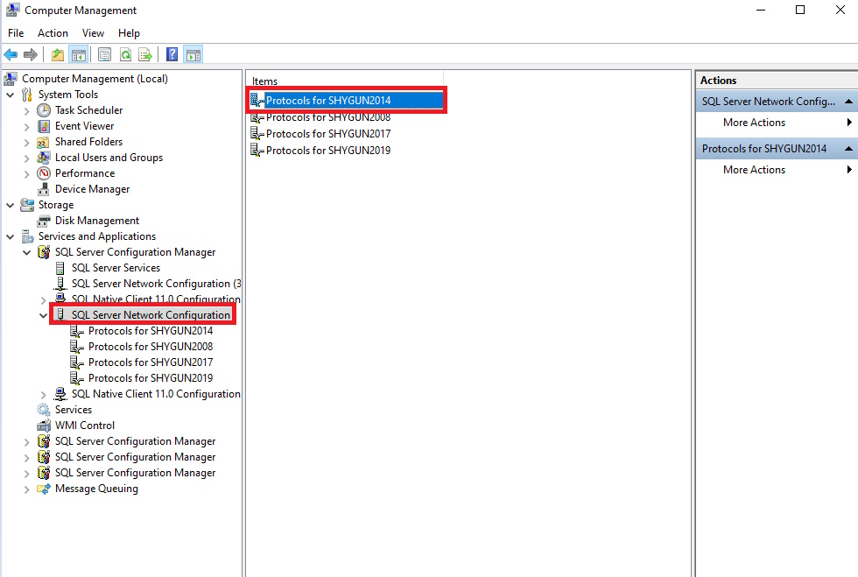The image size is (858, 577).
Task: Click Local Users and Groups icon
Action: click(44, 158)
